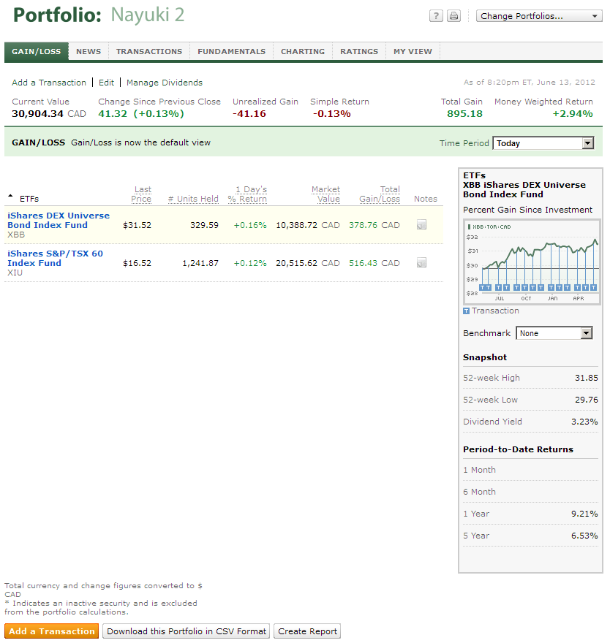Sort by # Units Held column
Screen dimensions: 610x643
(x=193, y=199)
